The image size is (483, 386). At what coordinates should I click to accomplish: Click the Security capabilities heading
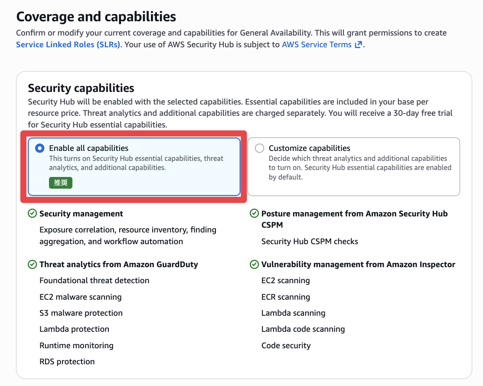click(x=81, y=88)
